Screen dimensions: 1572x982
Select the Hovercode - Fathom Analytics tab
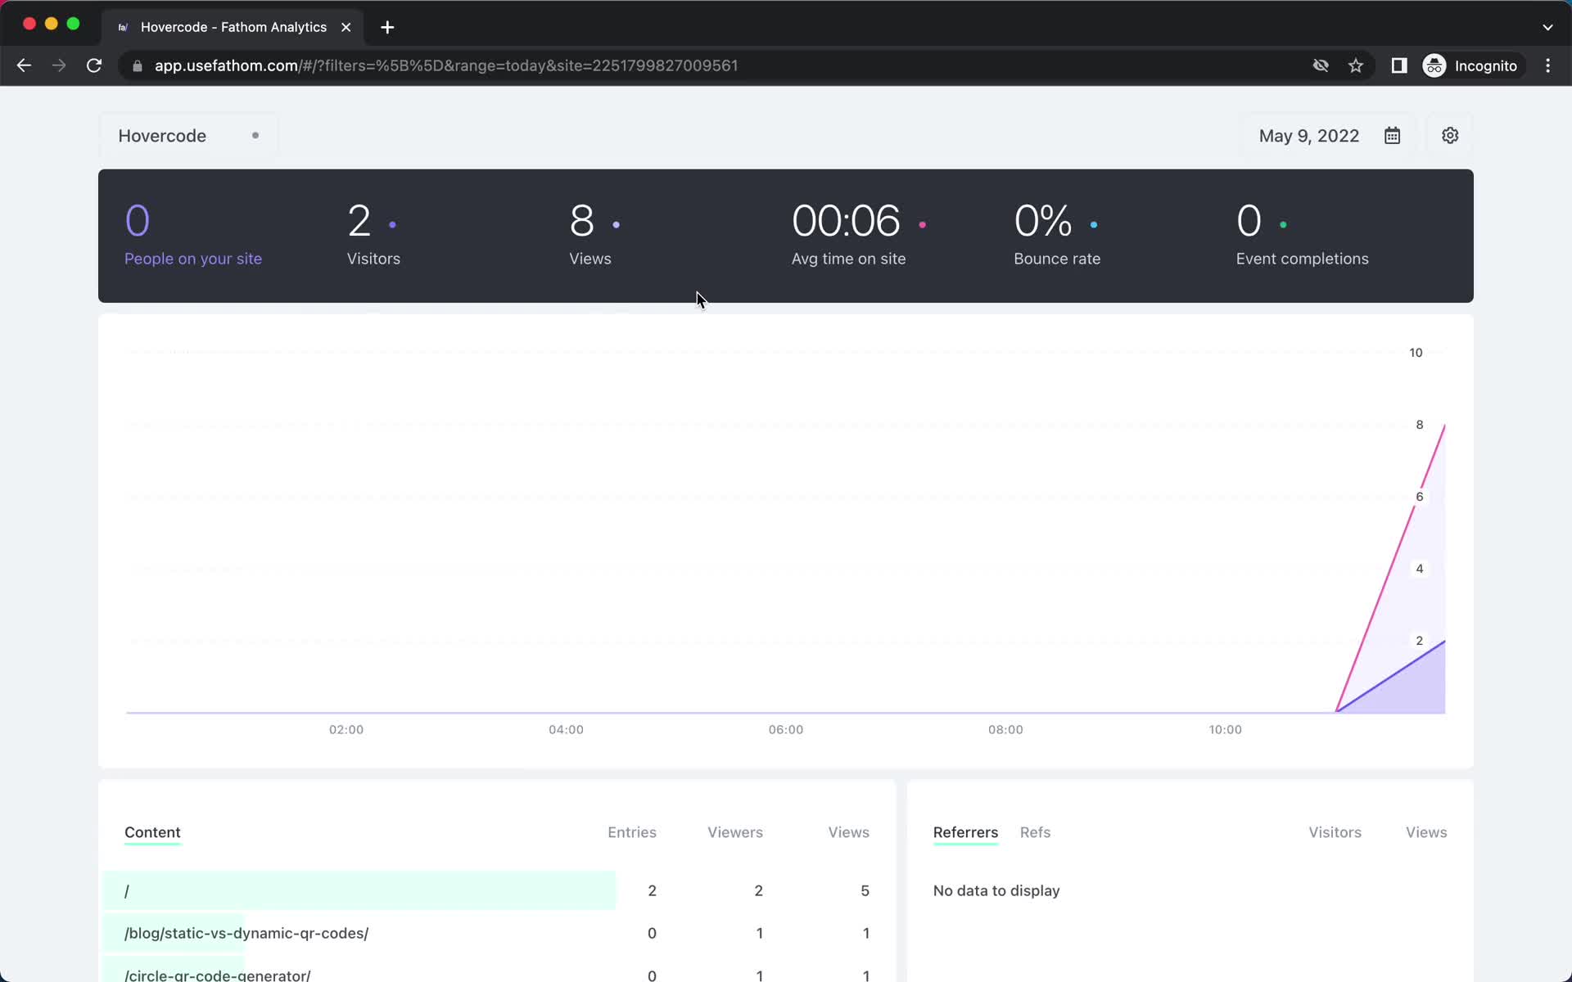(233, 27)
